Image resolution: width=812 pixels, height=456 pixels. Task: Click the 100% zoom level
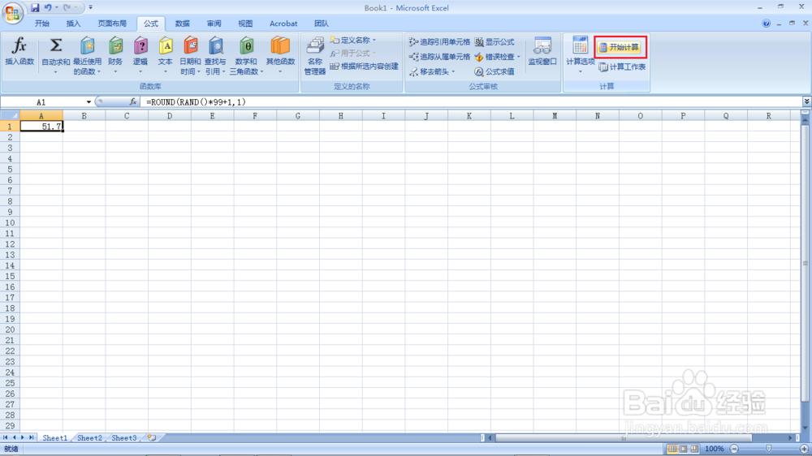714,449
